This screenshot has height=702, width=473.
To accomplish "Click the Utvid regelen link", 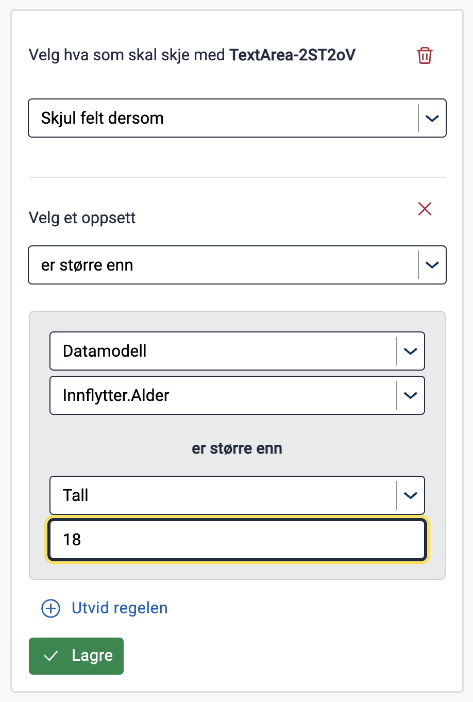I will [119, 608].
